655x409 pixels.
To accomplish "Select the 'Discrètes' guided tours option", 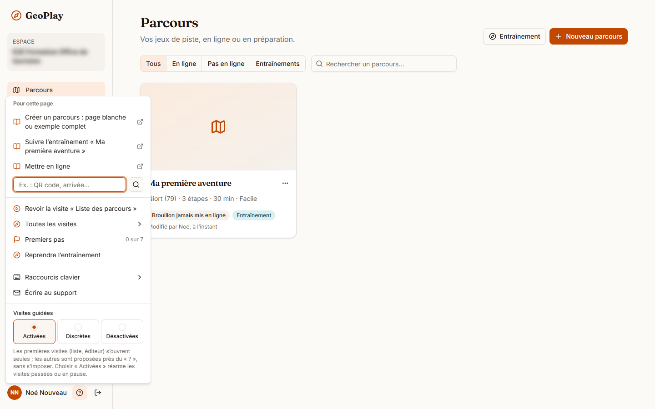I will 78,332.
